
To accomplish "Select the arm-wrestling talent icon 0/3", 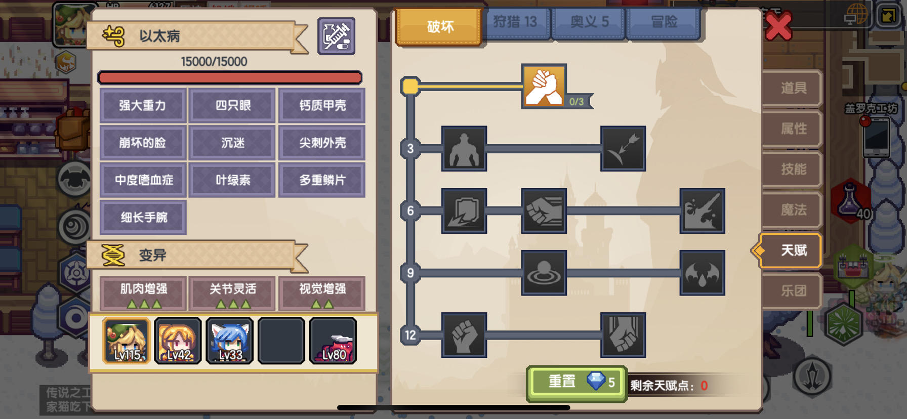I will point(544,86).
